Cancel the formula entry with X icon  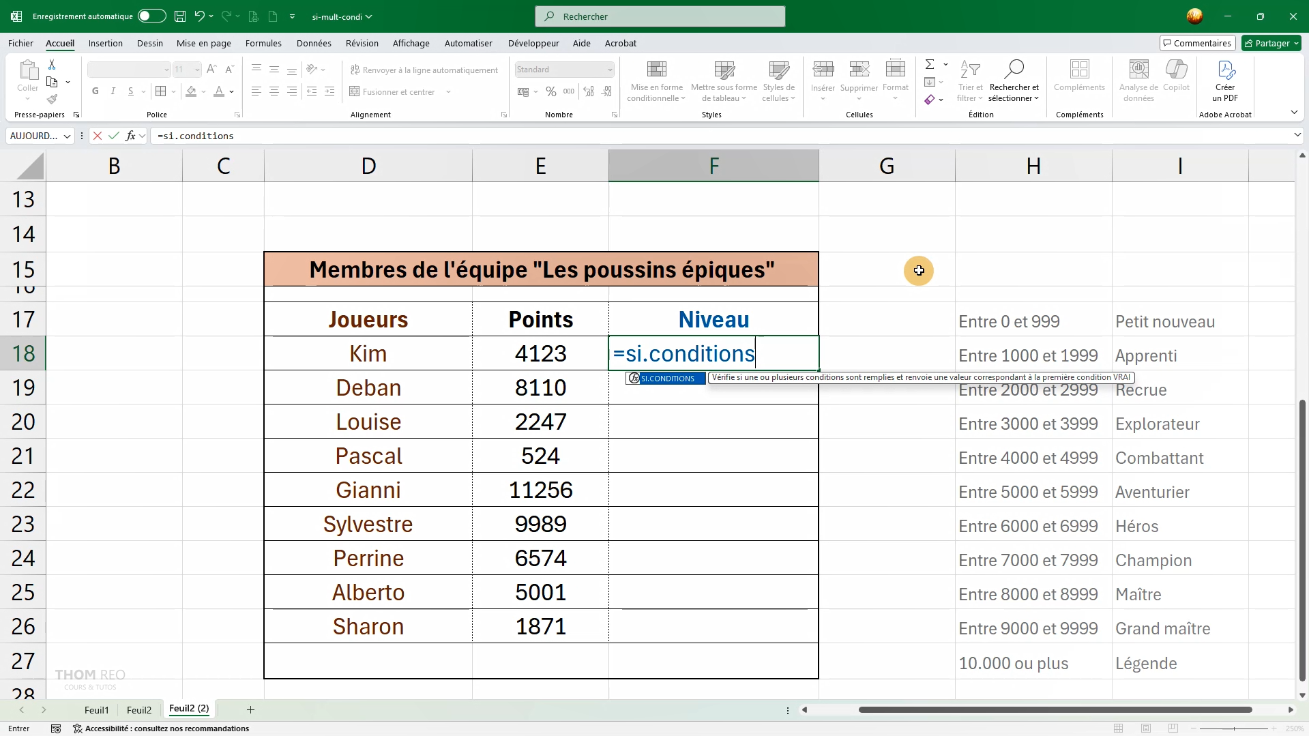(98, 136)
